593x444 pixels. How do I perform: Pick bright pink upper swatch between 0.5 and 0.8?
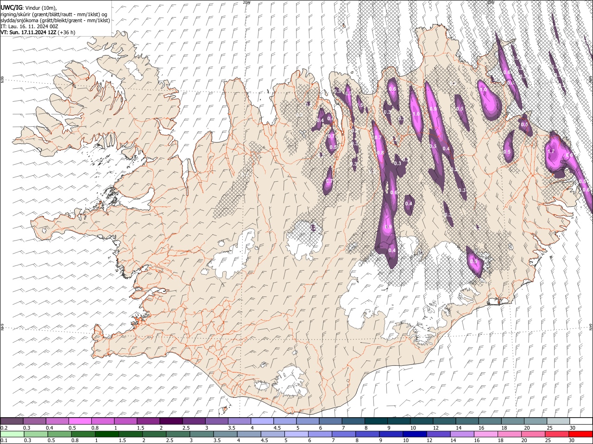[x=80, y=421]
